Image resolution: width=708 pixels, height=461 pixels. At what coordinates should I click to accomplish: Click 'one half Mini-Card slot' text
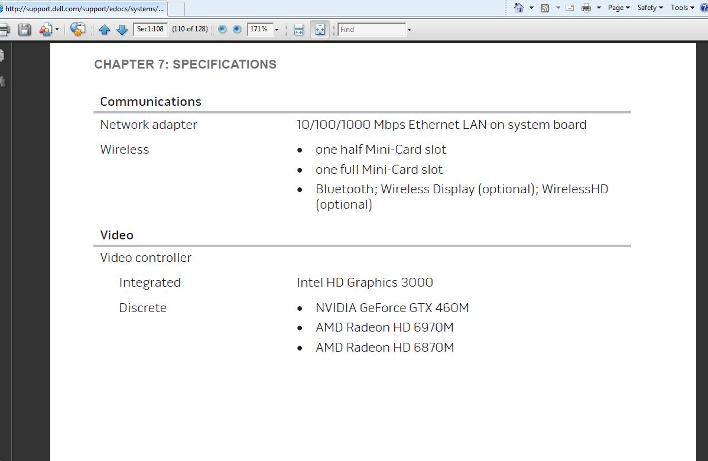381,150
